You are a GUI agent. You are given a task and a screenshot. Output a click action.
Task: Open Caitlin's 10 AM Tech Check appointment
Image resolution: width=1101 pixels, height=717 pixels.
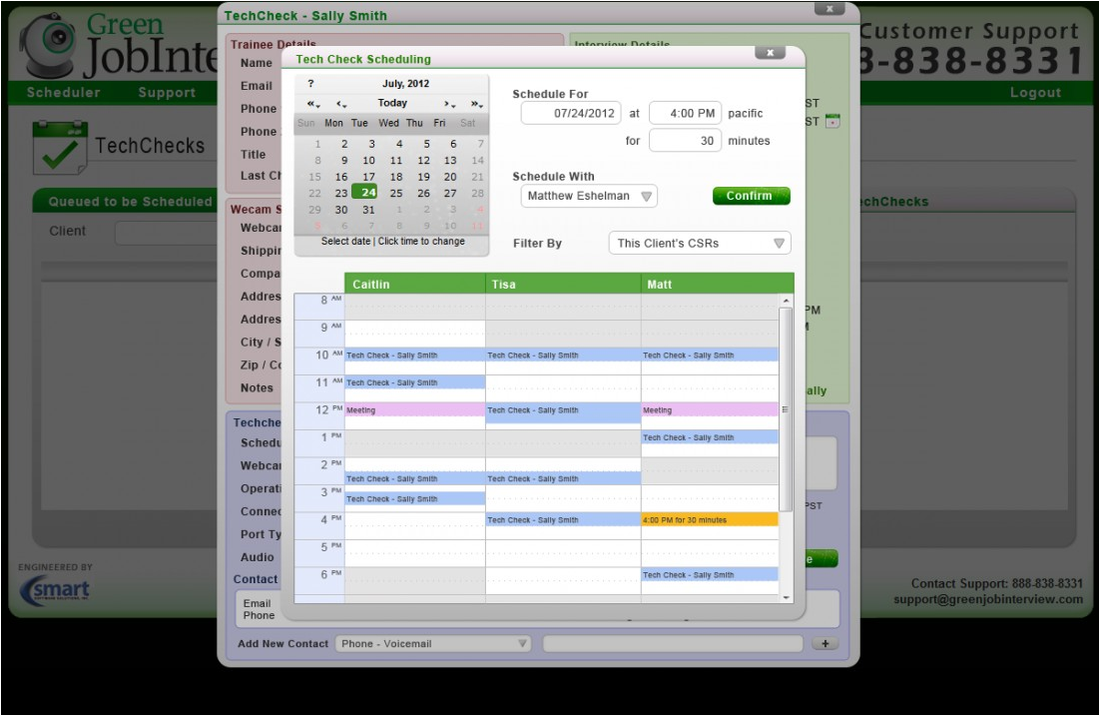tap(414, 356)
